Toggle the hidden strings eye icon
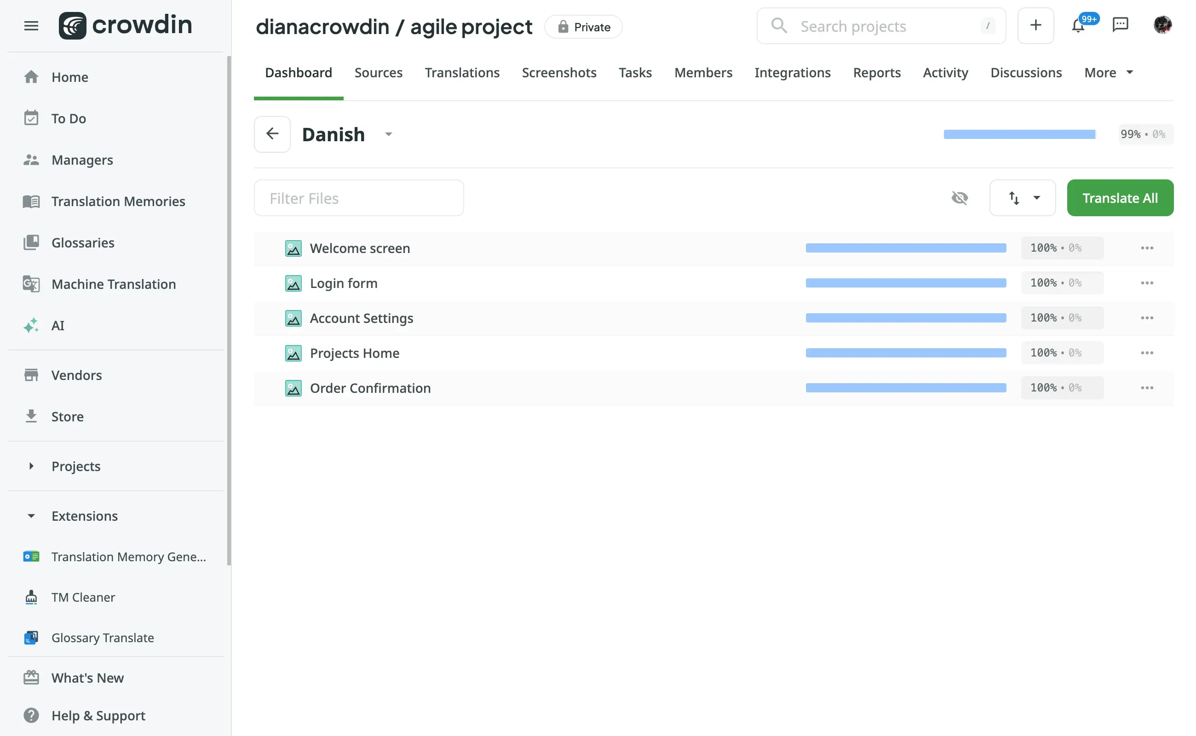Image resolution: width=1196 pixels, height=736 pixels. pos(959,198)
